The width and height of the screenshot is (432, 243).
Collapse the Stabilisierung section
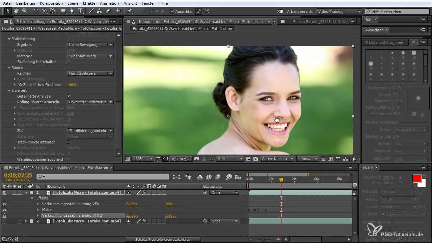(x=9, y=39)
